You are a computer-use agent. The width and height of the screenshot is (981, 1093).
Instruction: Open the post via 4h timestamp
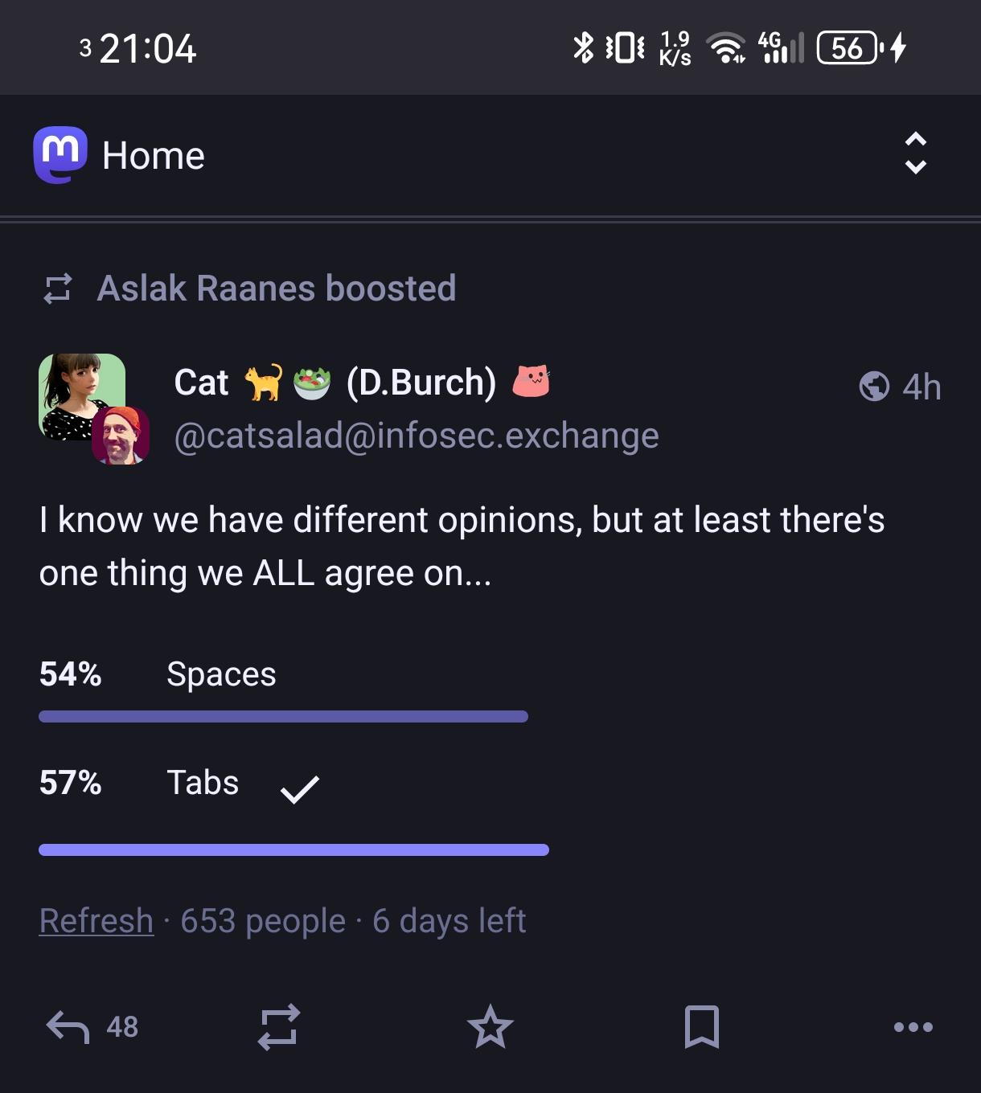921,387
